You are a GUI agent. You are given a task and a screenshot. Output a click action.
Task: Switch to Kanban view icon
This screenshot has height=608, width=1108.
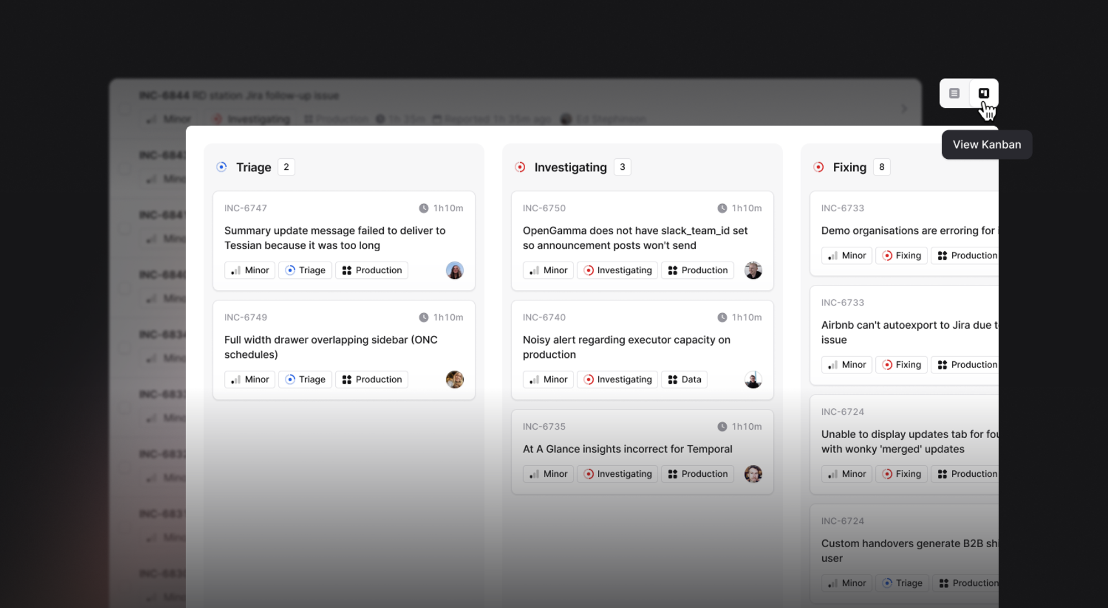point(983,93)
